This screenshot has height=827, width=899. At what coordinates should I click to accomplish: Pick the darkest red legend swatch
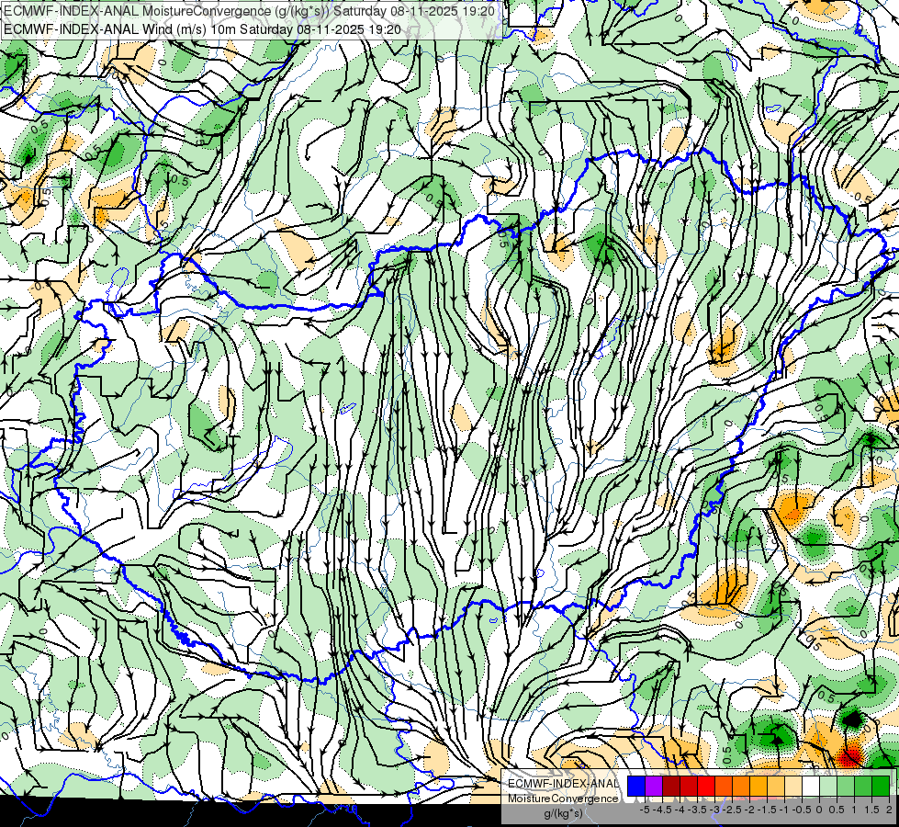tap(671, 786)
